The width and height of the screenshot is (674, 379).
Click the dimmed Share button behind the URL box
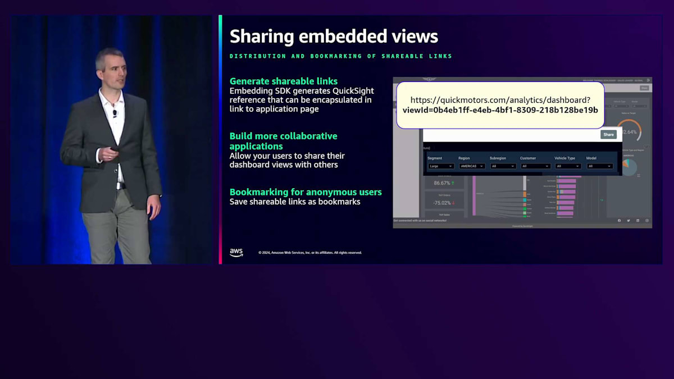(x=644, y=88)
